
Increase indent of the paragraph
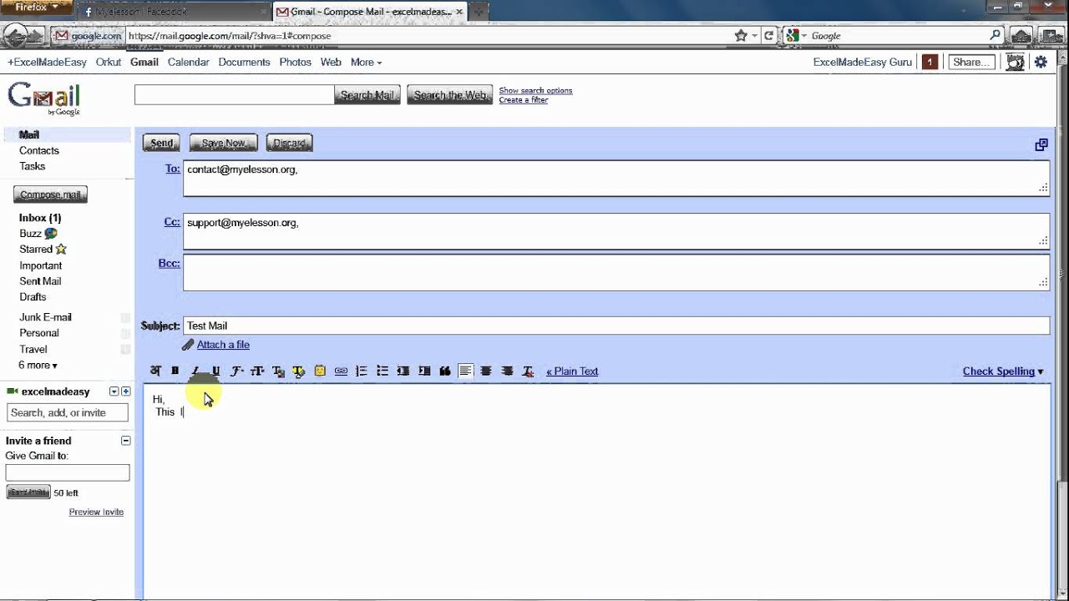coord(424,371)
